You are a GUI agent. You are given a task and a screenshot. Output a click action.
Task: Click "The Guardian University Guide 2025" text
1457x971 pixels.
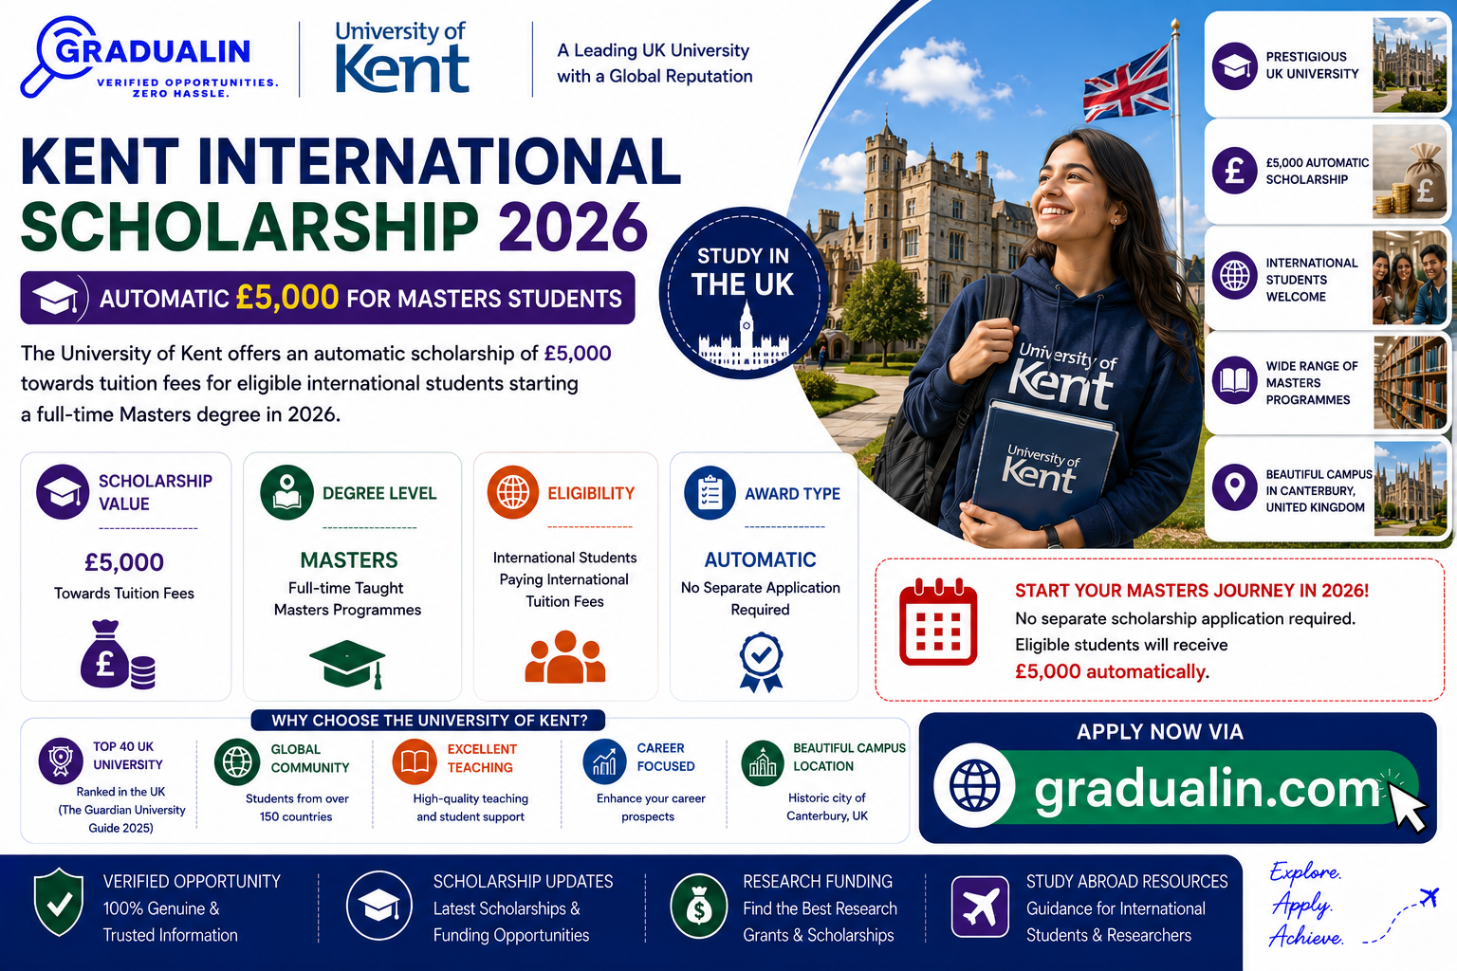click(121, 818)
